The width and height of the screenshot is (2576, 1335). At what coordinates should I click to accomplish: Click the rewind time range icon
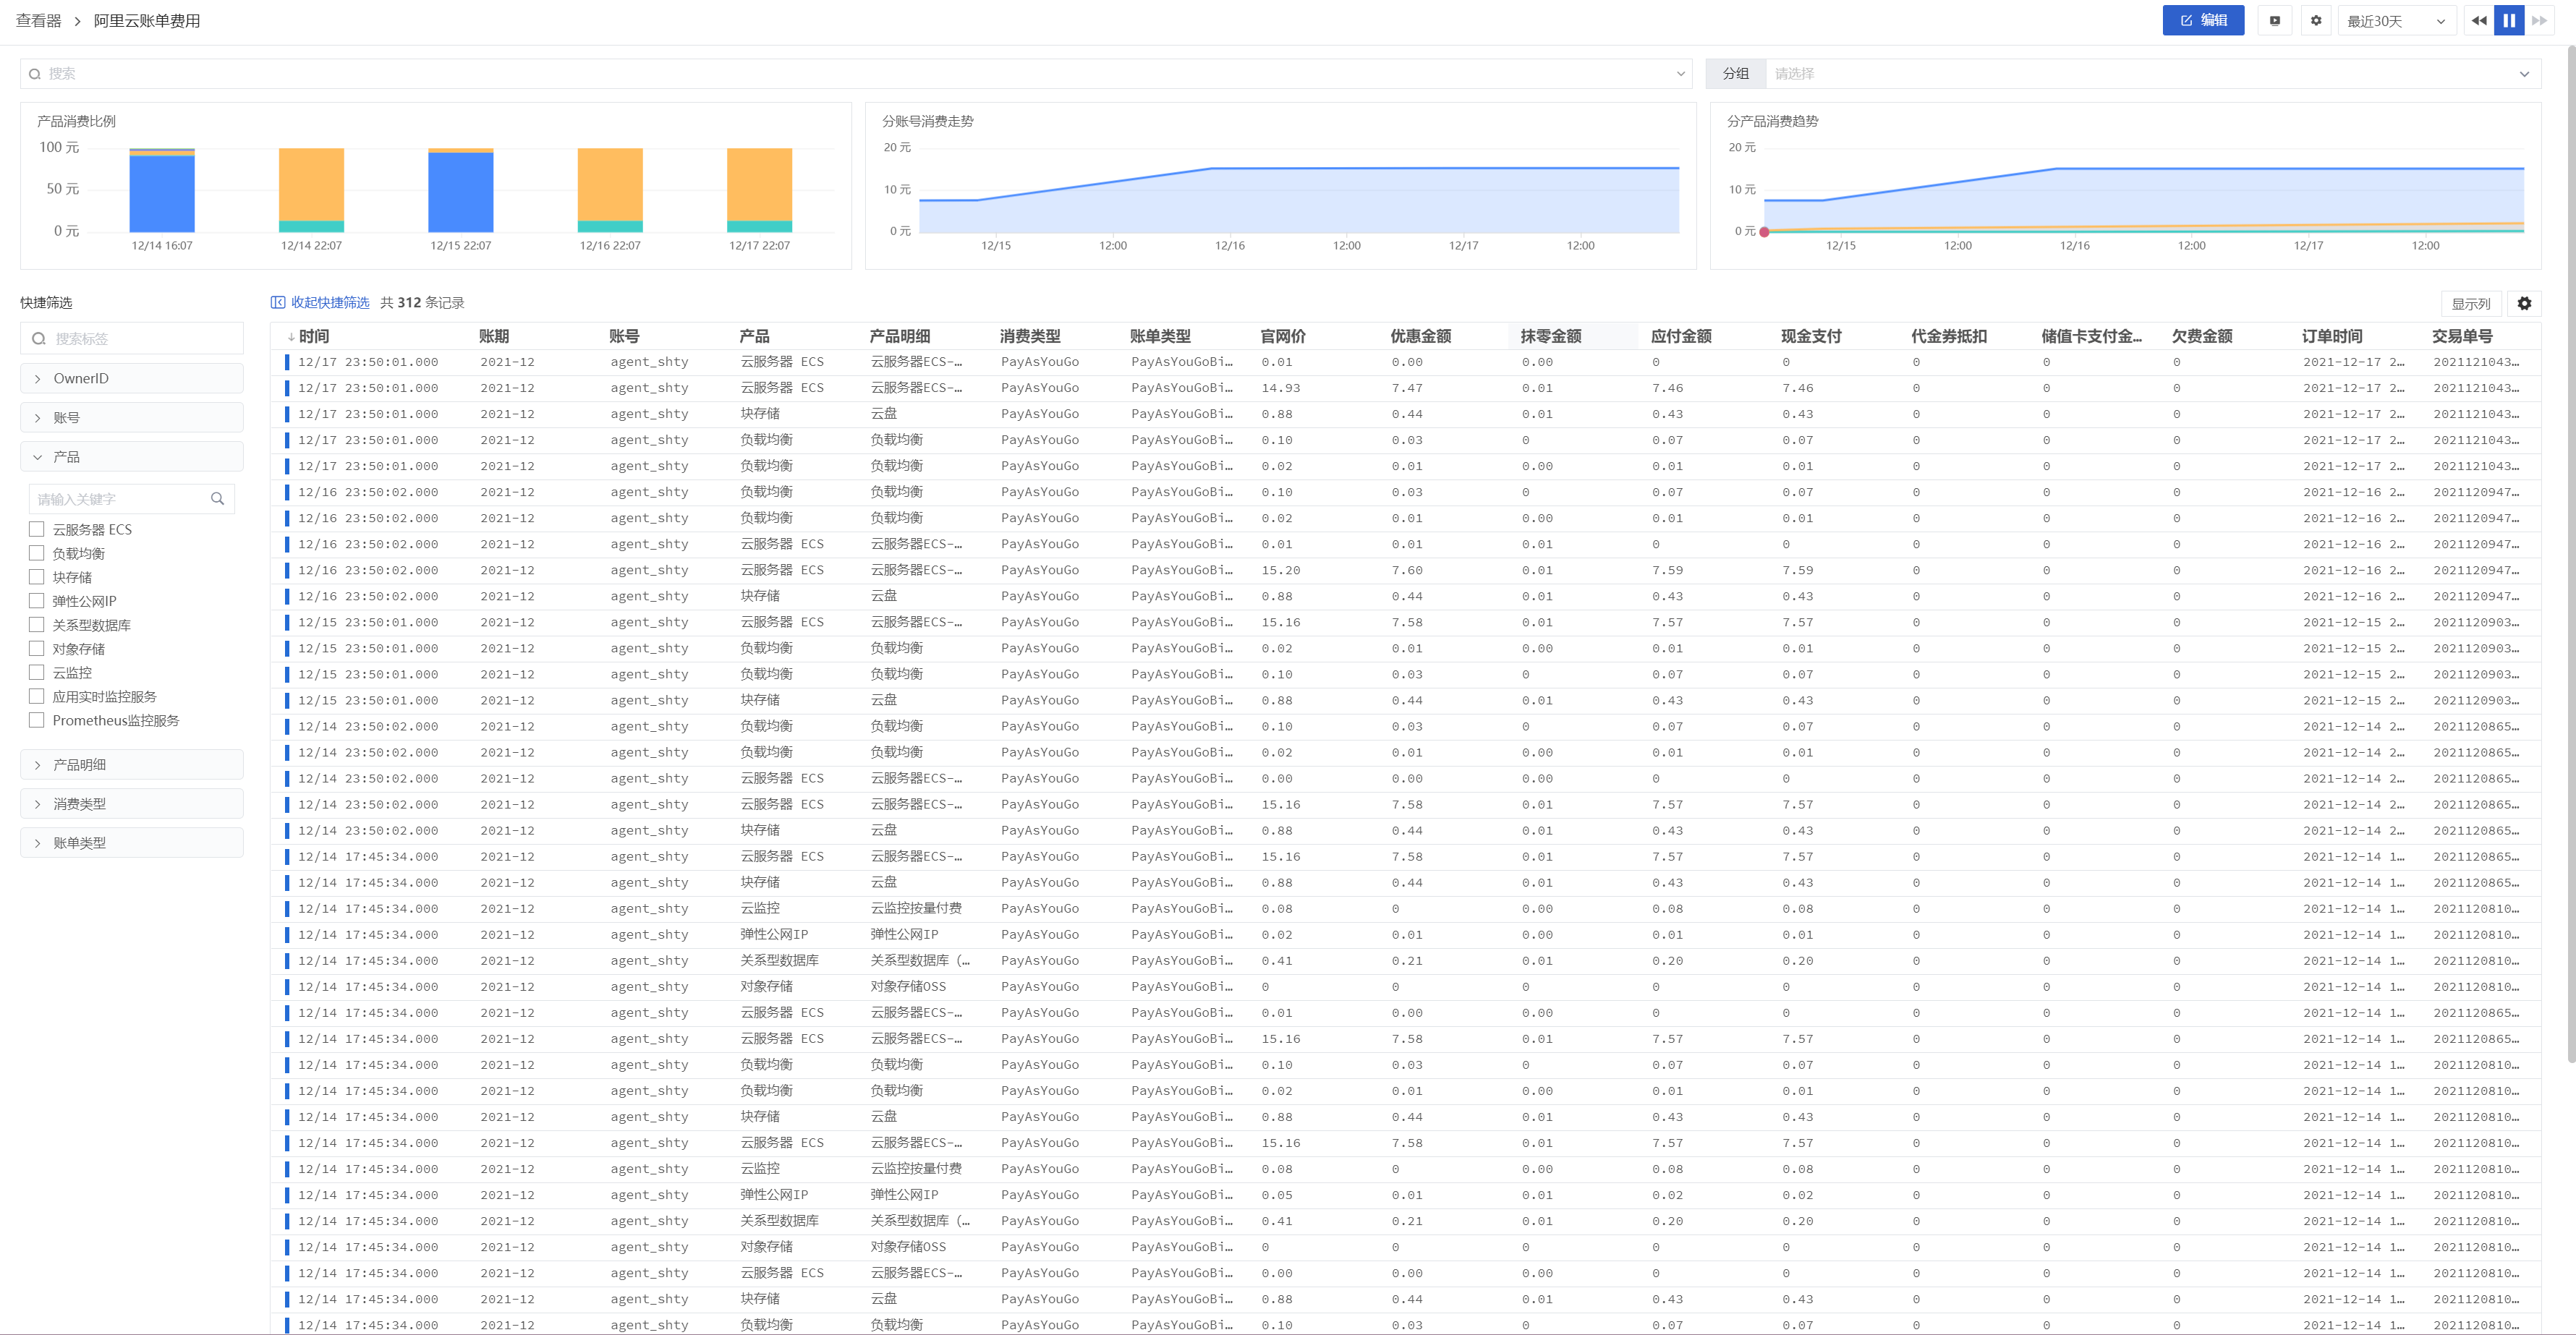2478,21
